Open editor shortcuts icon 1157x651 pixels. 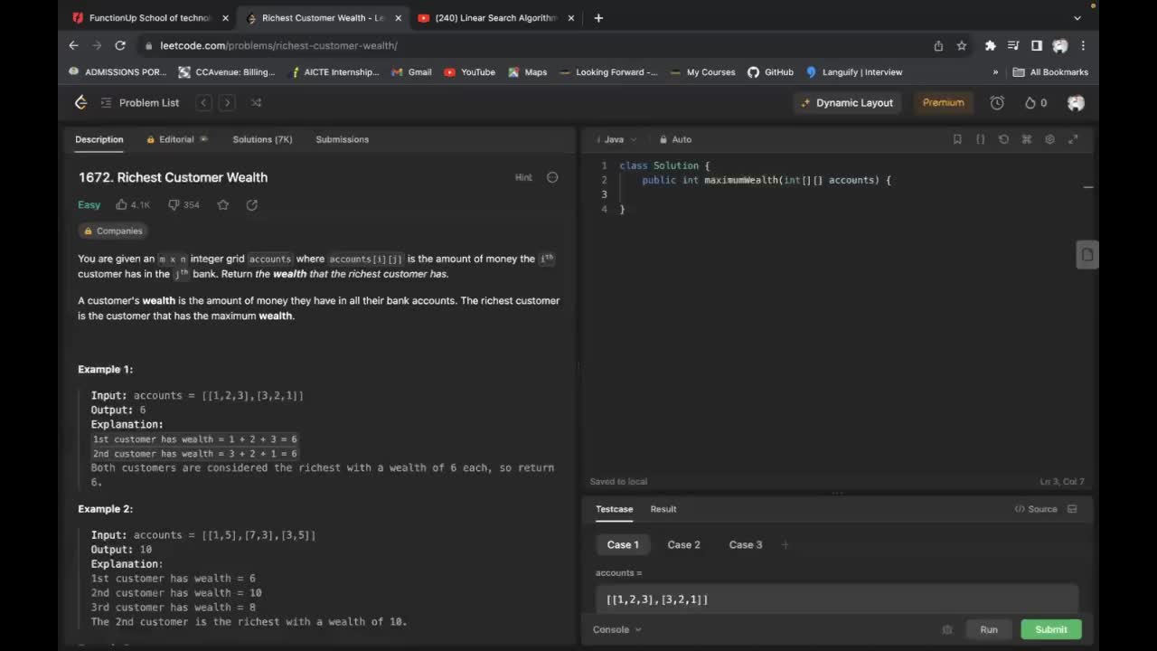pos(1027,139)
